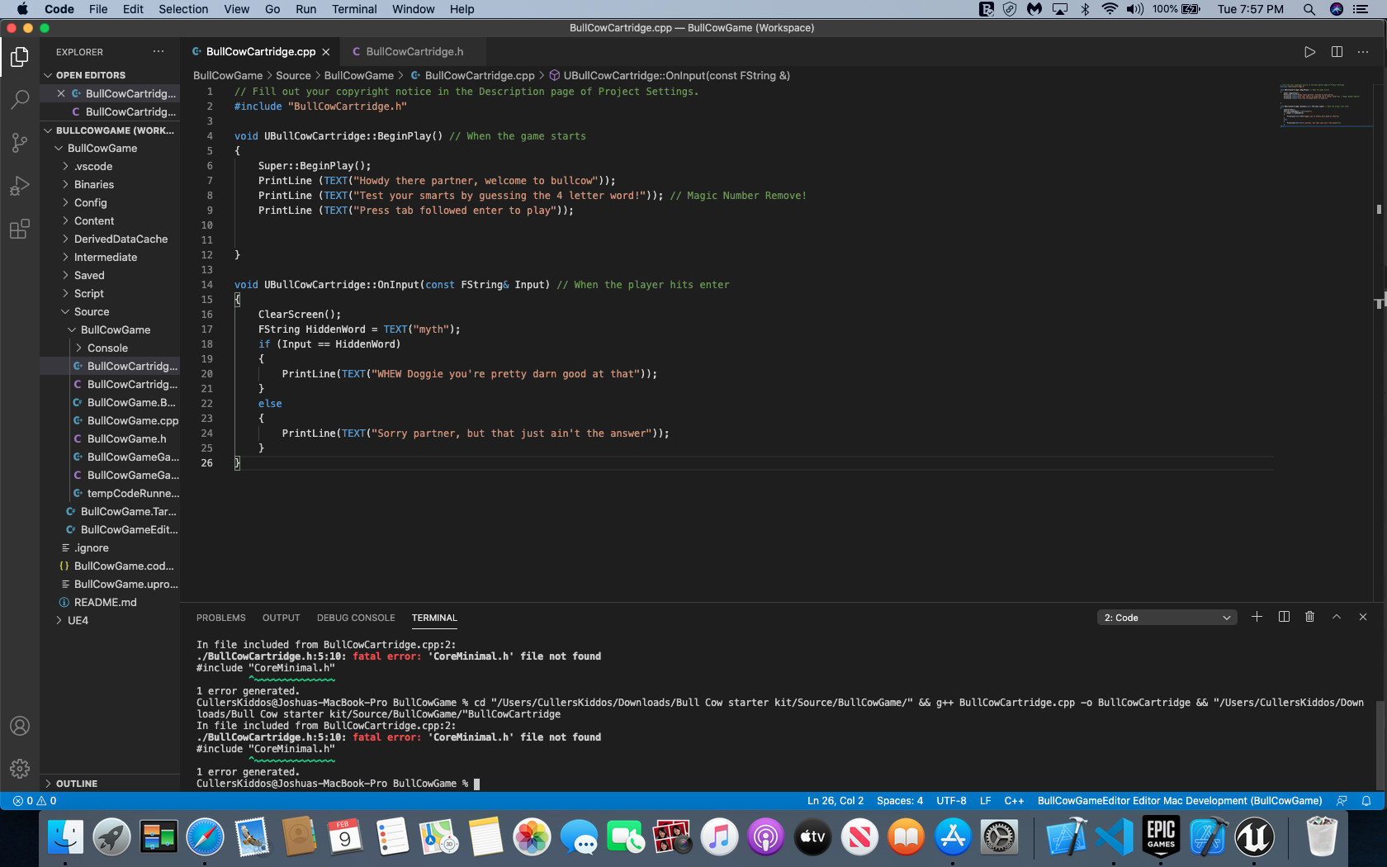Change file encoding via 'UTF-8' in status bar

click(x=951, y=800)
